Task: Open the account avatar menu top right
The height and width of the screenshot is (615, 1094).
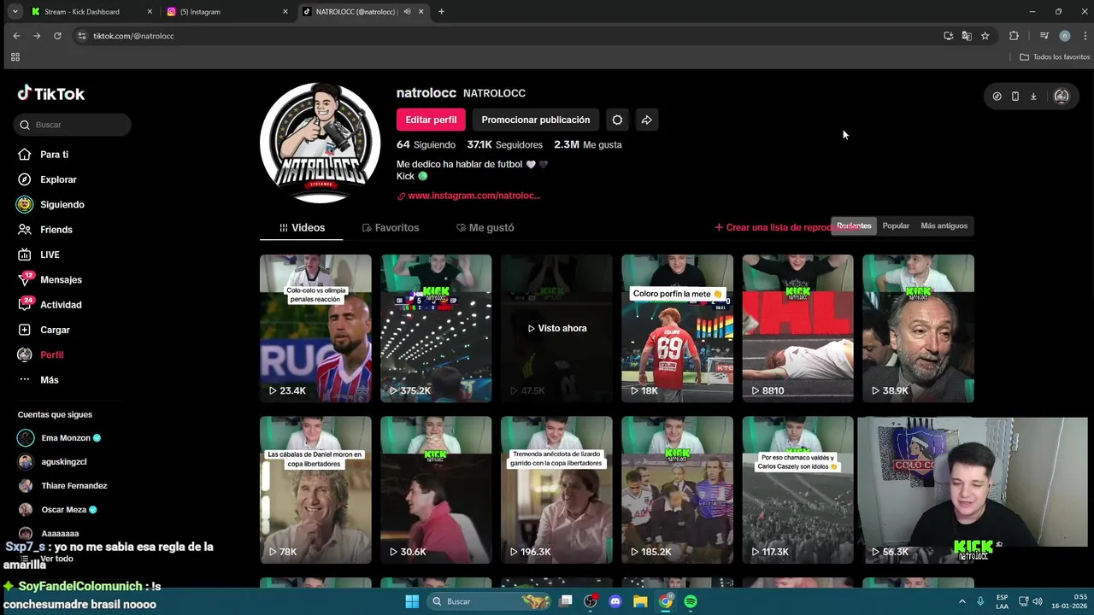Action: click(1062, 97)
